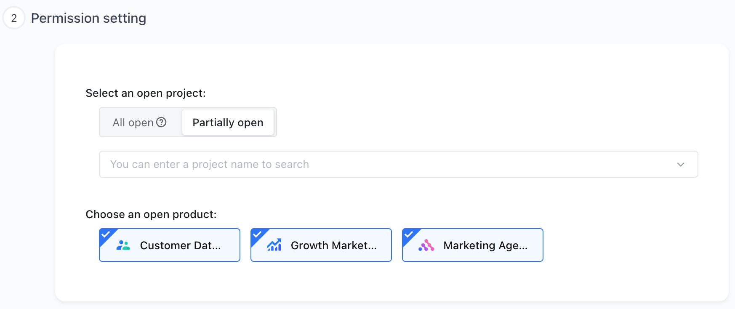Viewport: 735px width, 309px height.
Task: Click the step 2 circle badge
Action: point(14,18)
